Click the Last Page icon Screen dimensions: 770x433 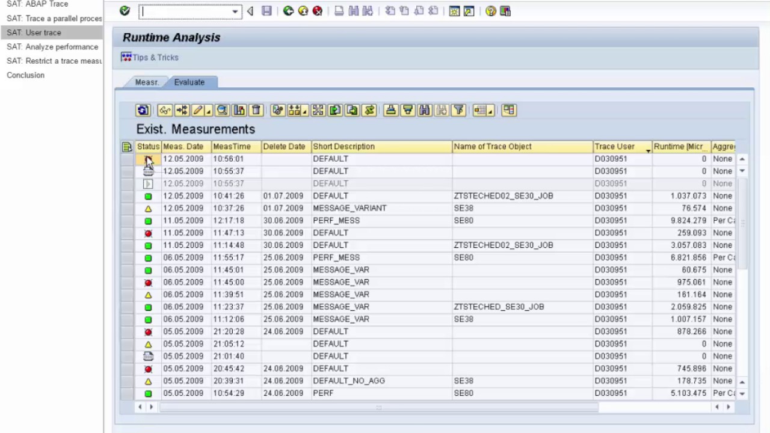(433, 11)
